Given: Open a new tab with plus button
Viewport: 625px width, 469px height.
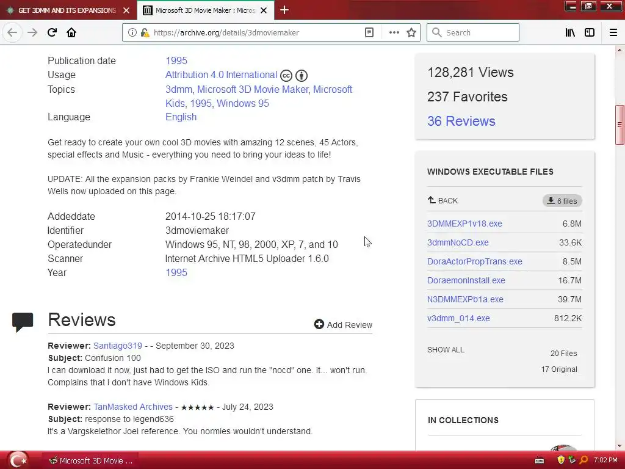Looking at the screenshot, I should [x=284, y=10].
